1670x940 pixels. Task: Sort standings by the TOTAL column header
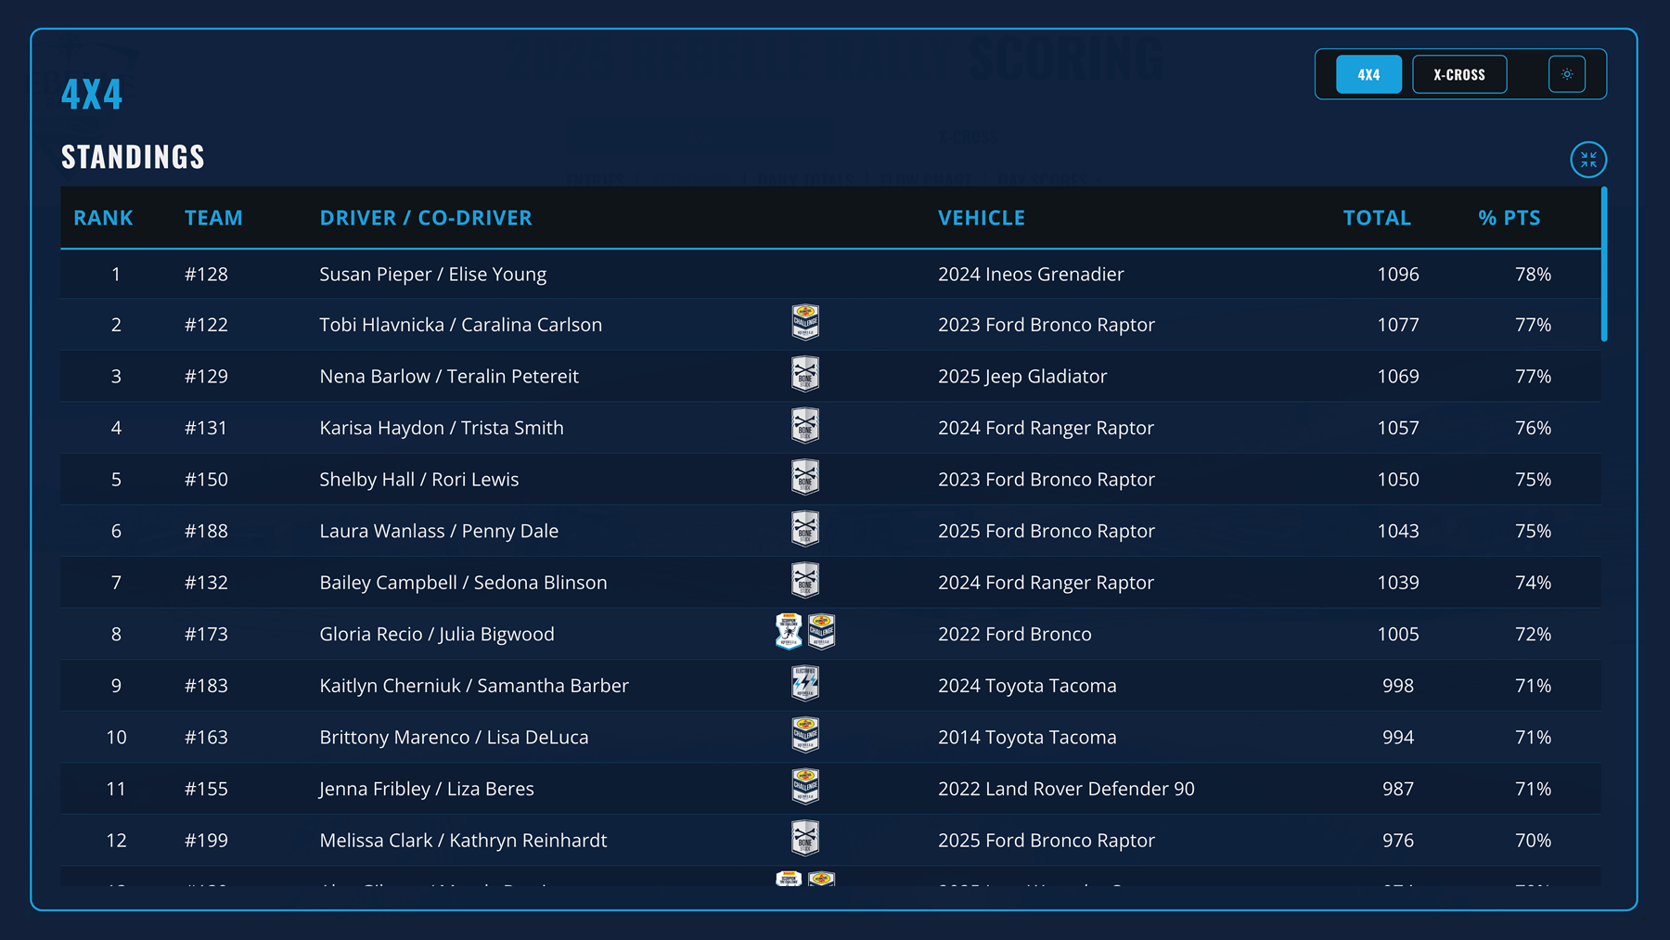coord(1377,218)
